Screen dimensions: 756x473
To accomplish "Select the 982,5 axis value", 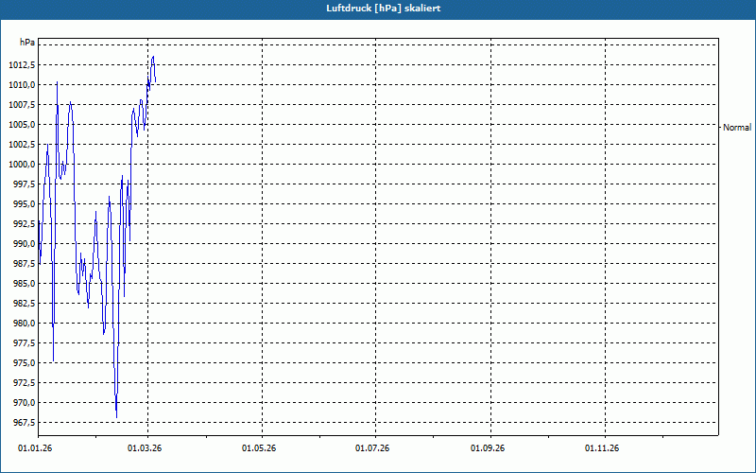I will click(24, 303).
